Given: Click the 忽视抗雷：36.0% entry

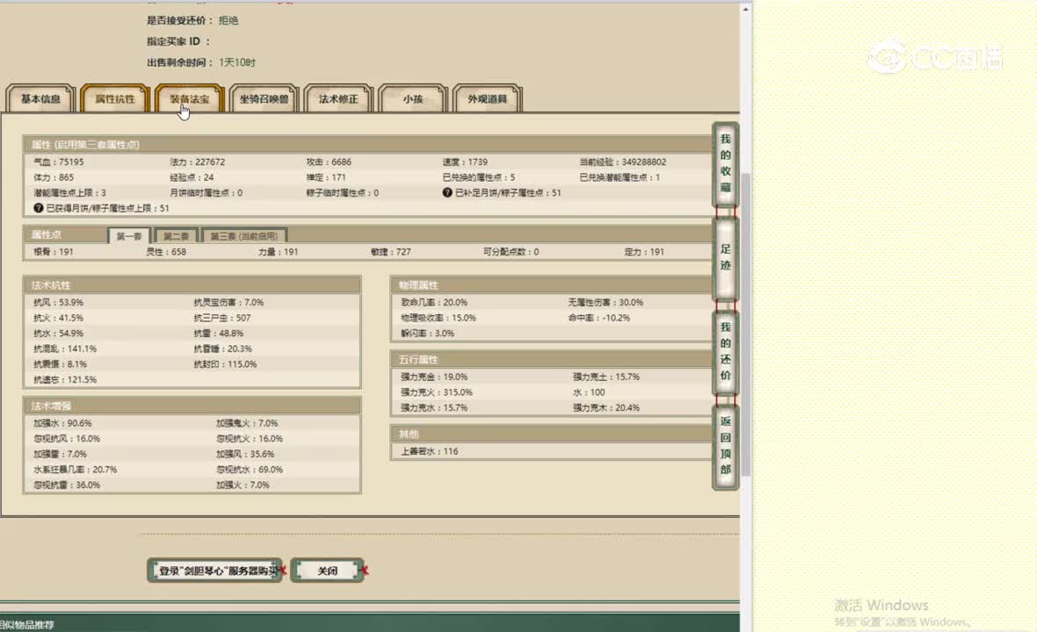Looking at the screenshot, I should (67, 485).
